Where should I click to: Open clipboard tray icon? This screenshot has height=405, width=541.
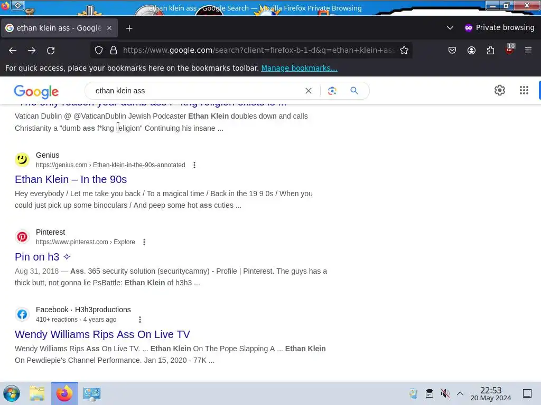point(429,393)
